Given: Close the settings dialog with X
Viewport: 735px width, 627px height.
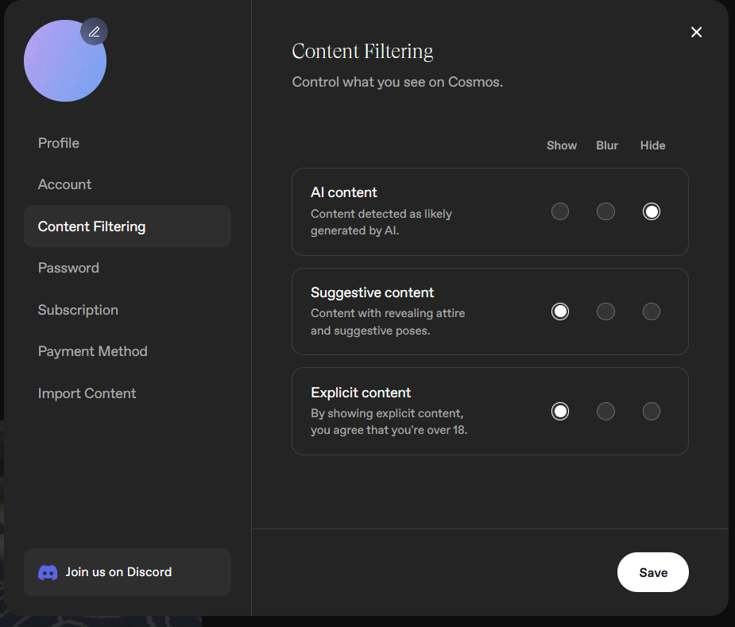Looking at the screenshot, I should [696, 32].
